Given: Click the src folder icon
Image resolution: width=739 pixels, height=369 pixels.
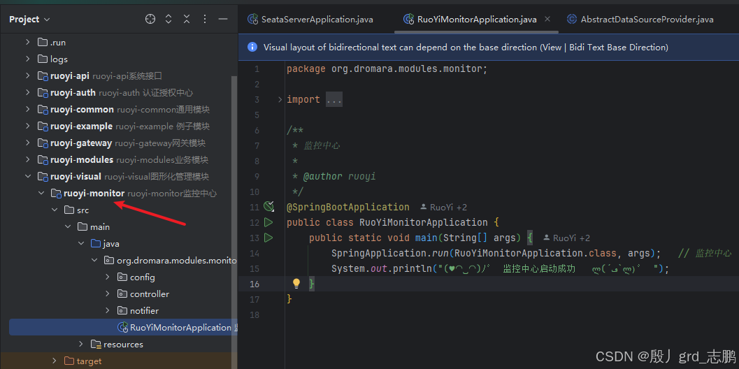Looking at the screenshot, I should 69,210.
